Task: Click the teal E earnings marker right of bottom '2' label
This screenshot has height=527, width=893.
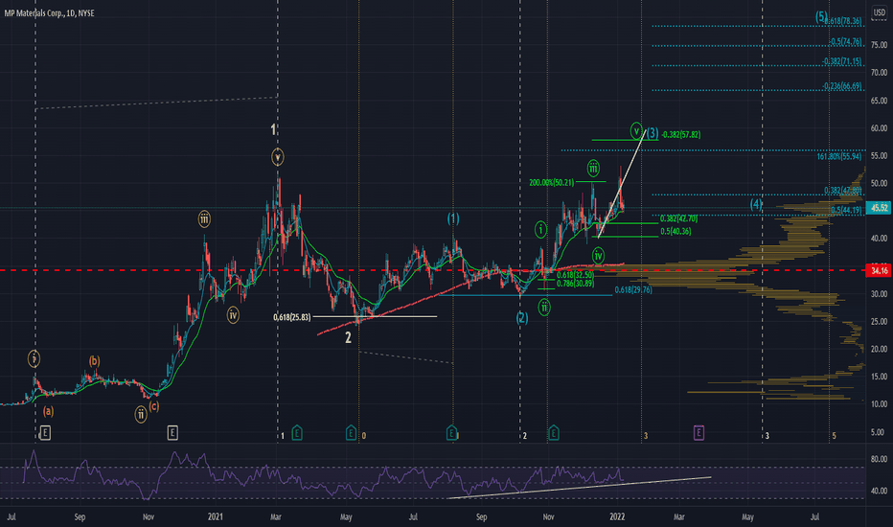Action: (554, 433)
